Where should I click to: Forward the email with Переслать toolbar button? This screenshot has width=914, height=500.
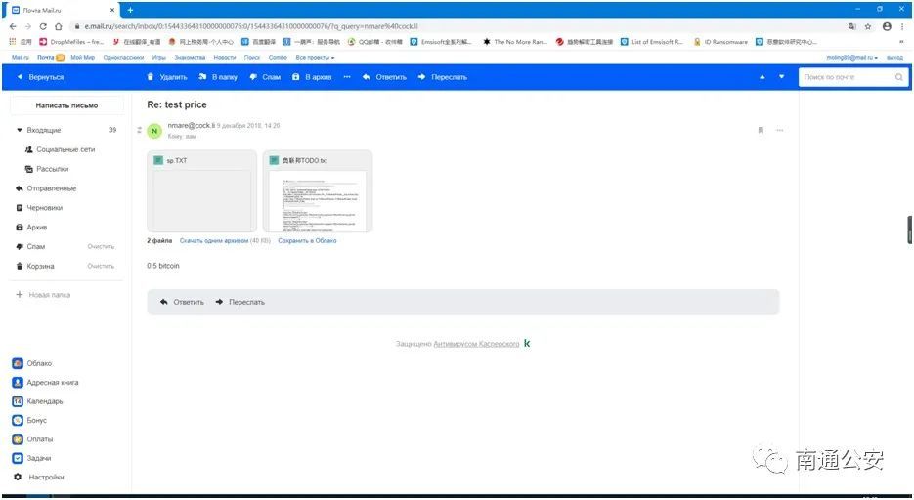point(443,77)
